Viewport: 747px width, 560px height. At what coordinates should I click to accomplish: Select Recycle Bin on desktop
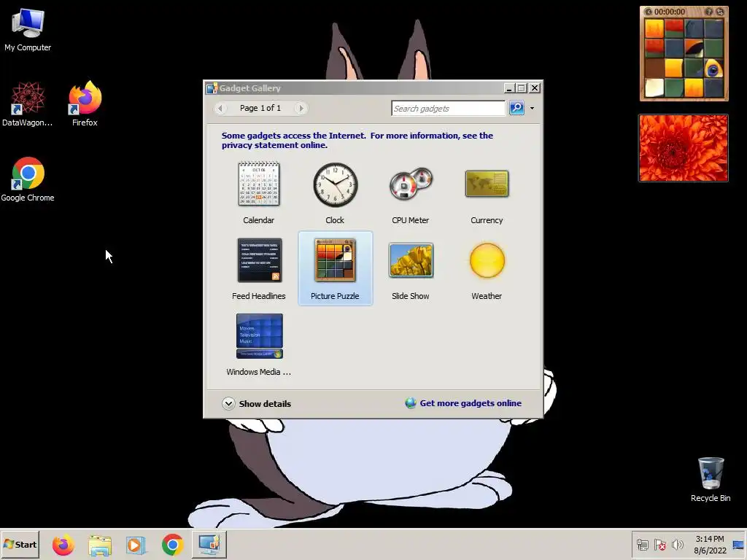tap(711, 479)
